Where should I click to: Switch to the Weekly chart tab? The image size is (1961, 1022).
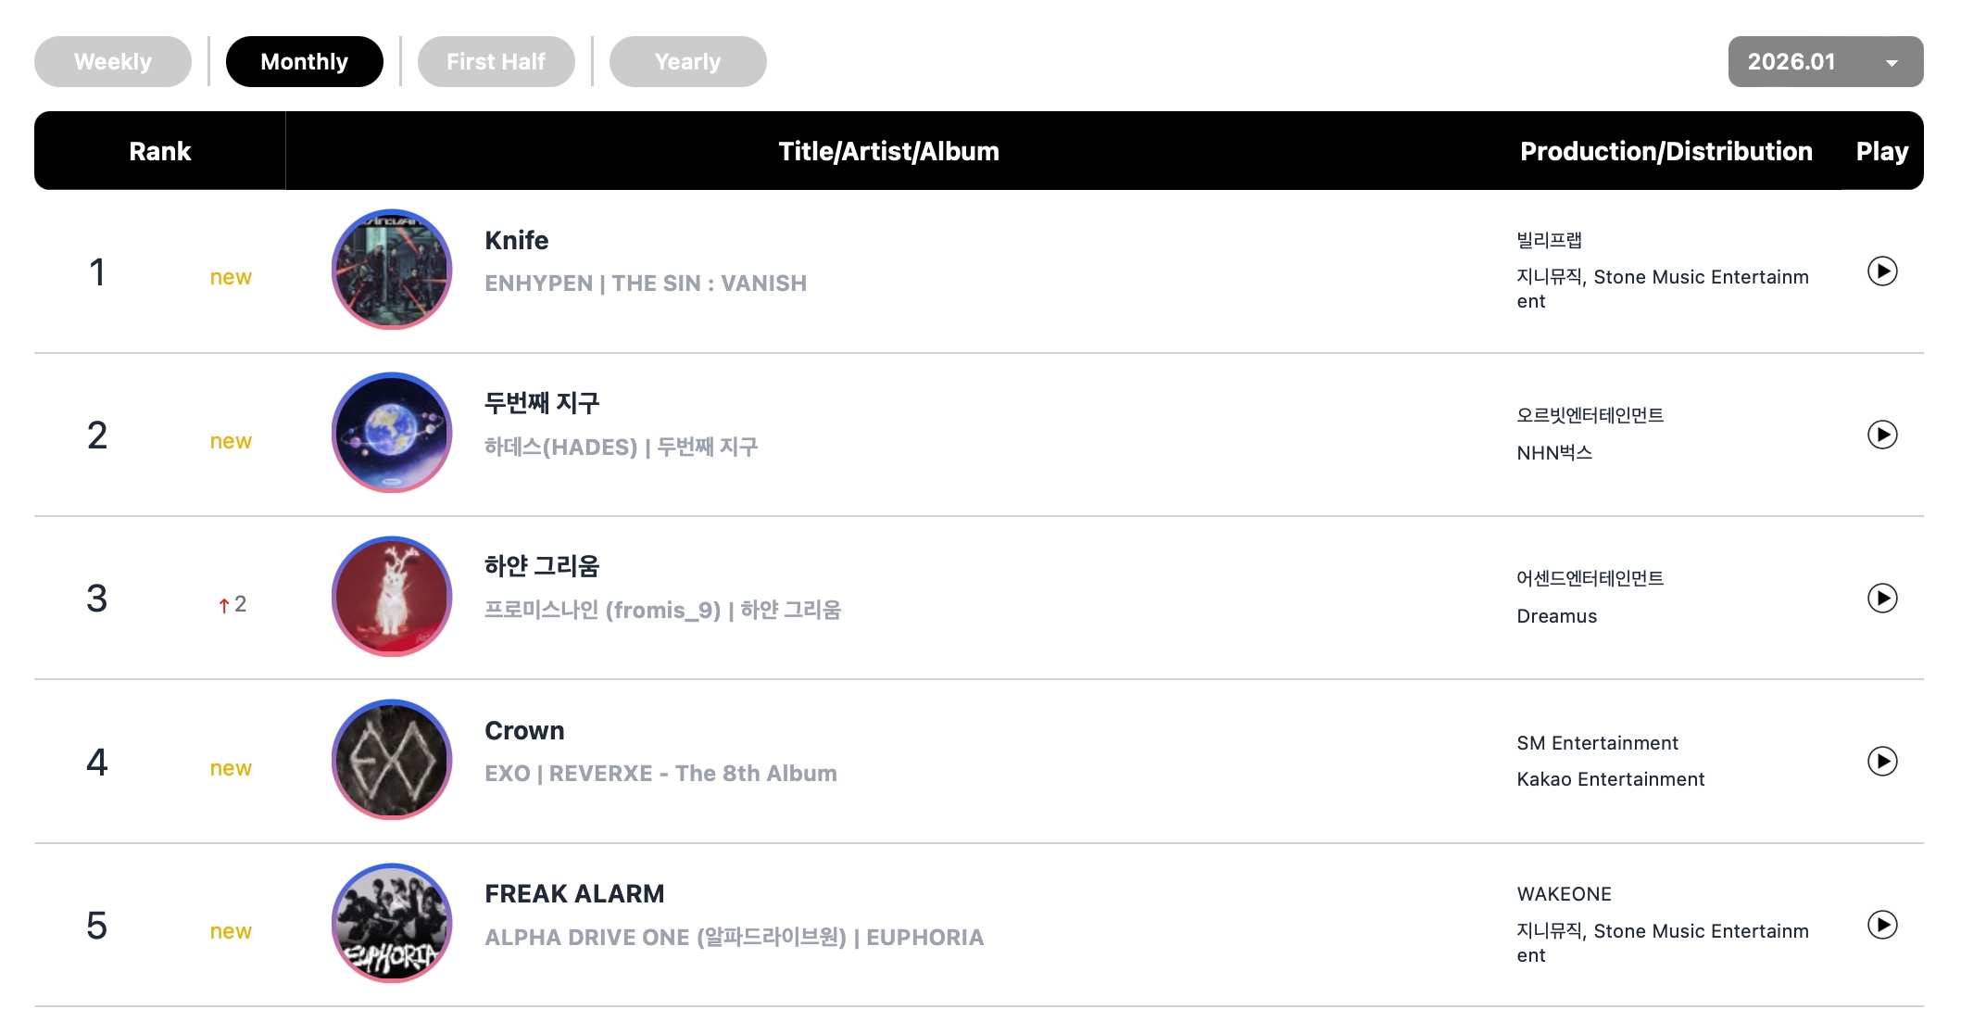point(113,62)
